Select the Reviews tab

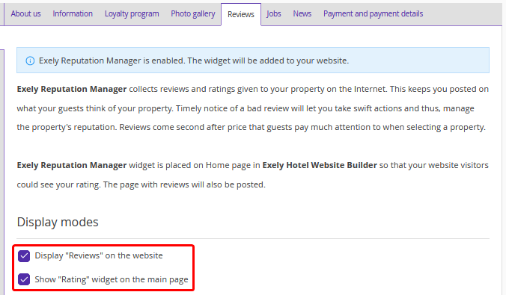pos(241,14)
